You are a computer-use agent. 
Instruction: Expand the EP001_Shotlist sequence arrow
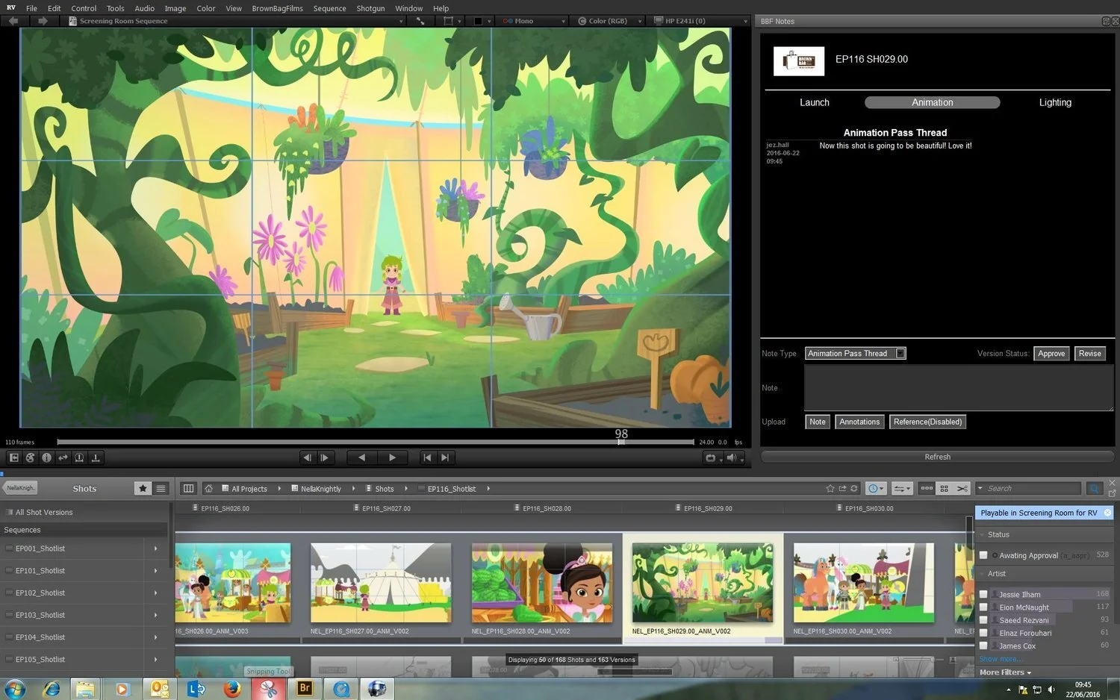155,549
